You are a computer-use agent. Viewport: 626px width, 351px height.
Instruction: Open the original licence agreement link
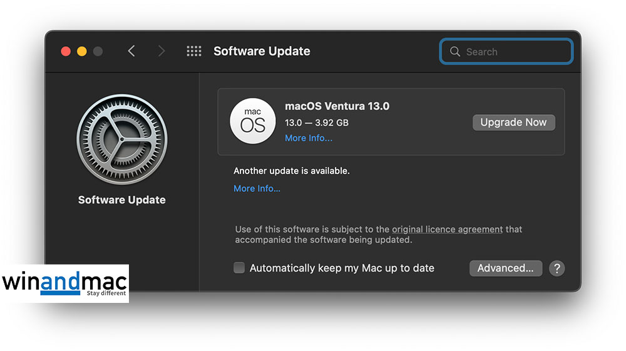tap(447, 229)
